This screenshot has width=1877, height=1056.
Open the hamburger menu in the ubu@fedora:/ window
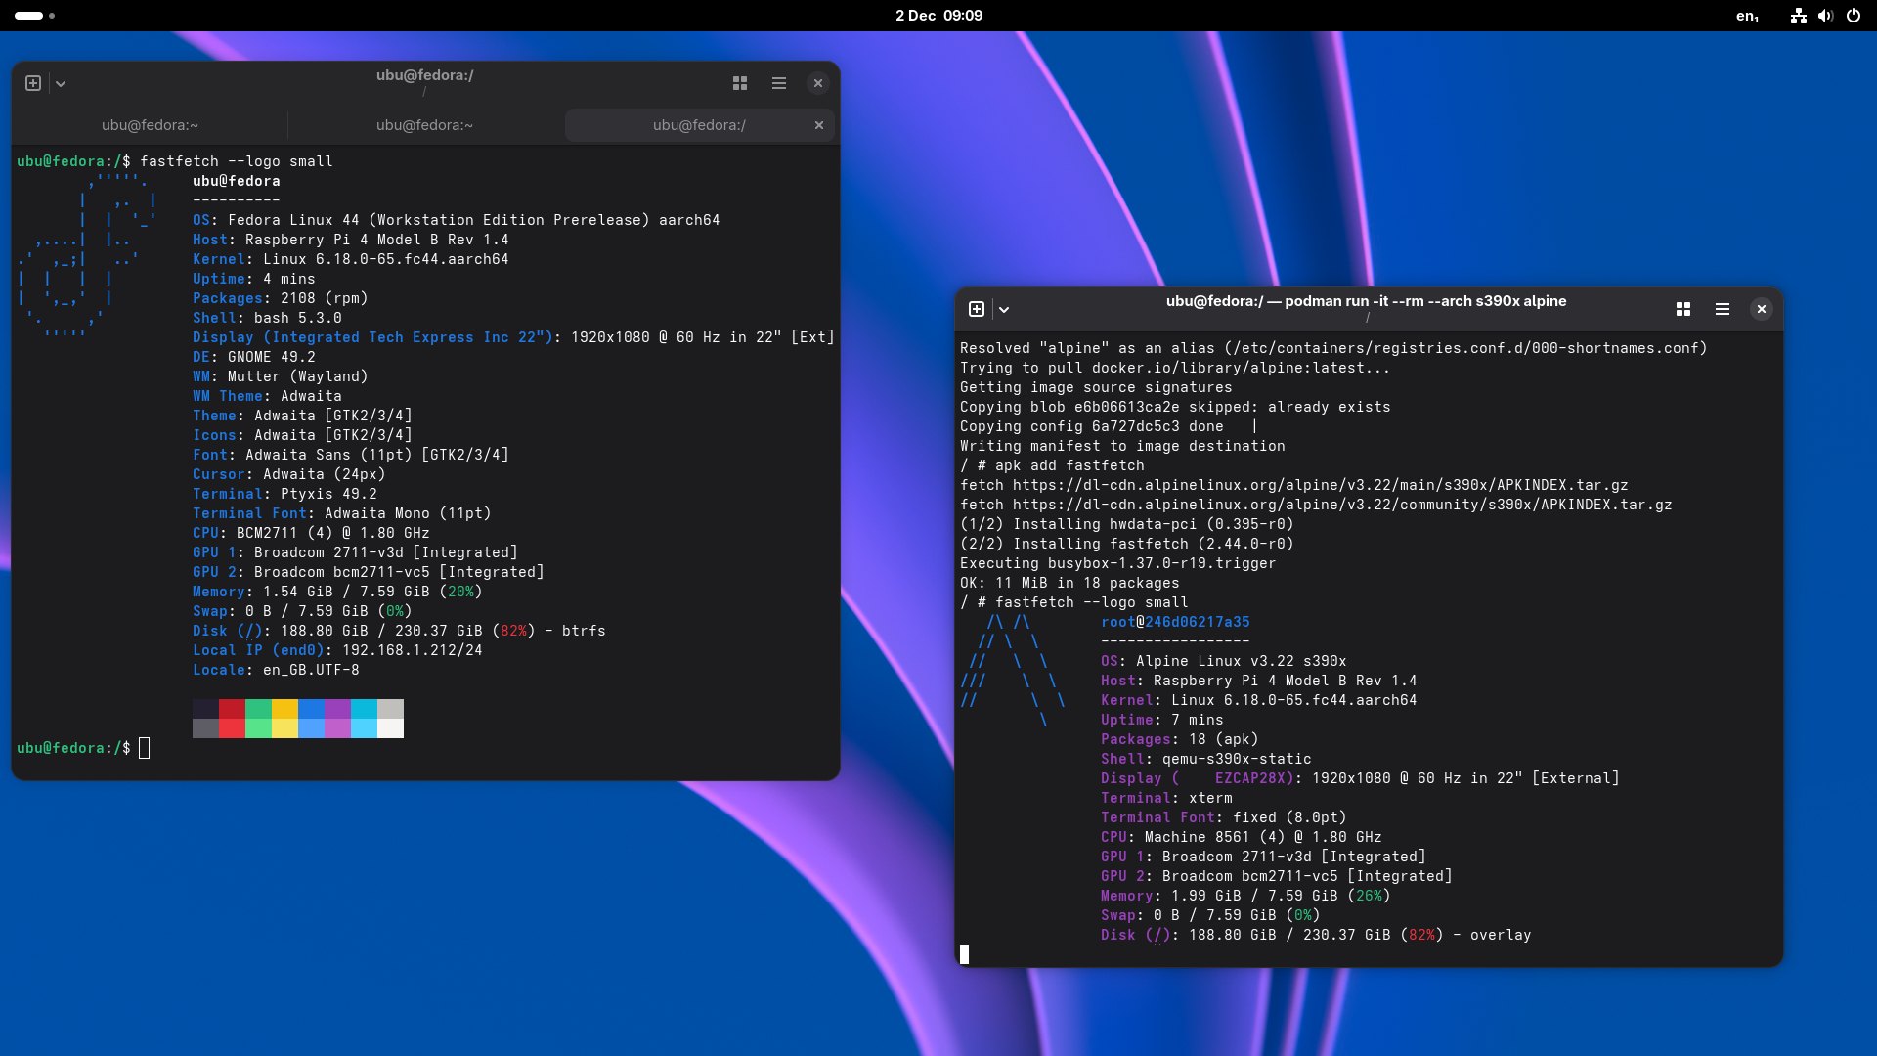[779, 83]
